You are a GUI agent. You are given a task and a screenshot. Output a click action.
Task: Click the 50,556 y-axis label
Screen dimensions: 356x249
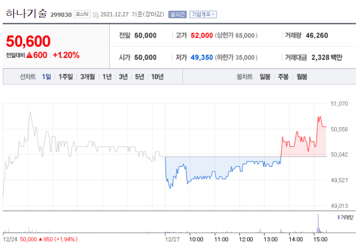(339, 129)
